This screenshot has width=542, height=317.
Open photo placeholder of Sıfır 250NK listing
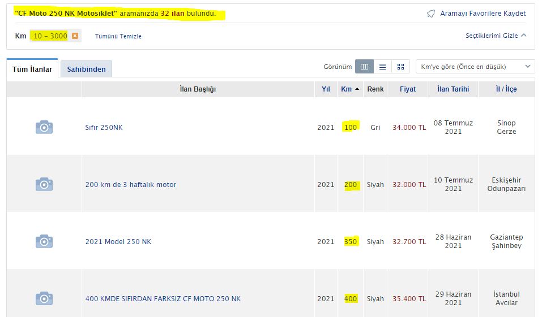(44, 127)
